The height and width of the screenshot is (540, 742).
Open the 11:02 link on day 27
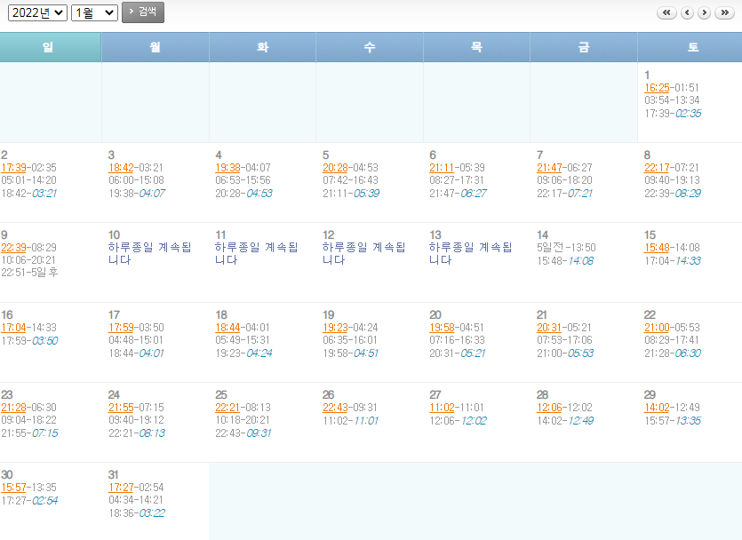[x=442, y=408]
